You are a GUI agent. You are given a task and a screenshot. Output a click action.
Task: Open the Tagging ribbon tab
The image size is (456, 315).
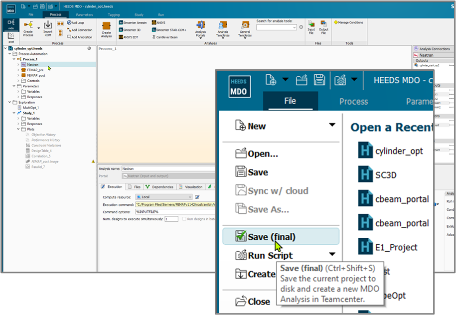tap(114, 15)
